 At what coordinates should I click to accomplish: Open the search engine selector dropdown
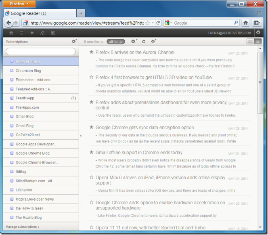[x=168, y=23]
